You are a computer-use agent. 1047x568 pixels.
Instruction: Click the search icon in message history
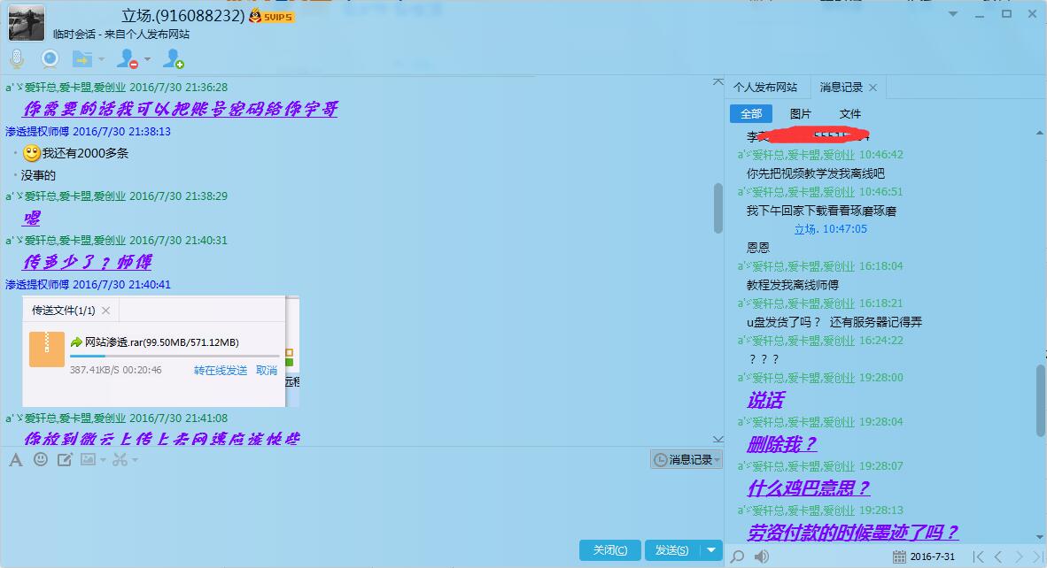tap(737, 556)
